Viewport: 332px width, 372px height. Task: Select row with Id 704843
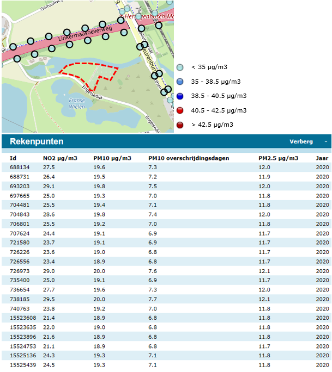pos(166,214)
